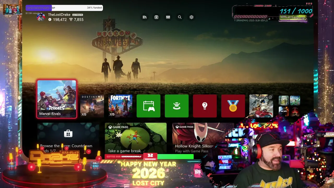Viewport: 334px width, 188px height.
Task: Click the stream thumbnail image in top-left corner
Action: pyautogui.click(x=12, y=9)
